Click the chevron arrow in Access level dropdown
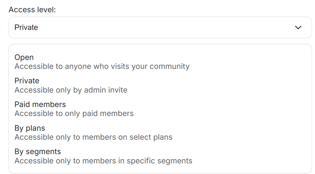The height and width of the screenshot is (174, 315). [298, 28]
